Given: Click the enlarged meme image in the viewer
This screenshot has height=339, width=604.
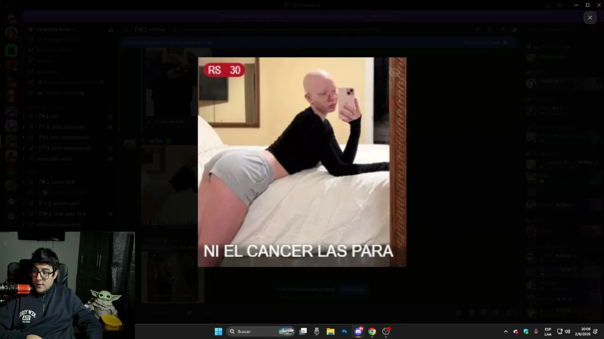Looking at the screenshot, I should point(302,162).
